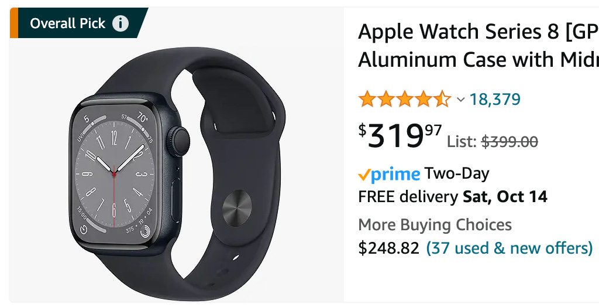
Task: Click the band's metal pin fastener
Action: pyautogui.click(x=237, y=208)
